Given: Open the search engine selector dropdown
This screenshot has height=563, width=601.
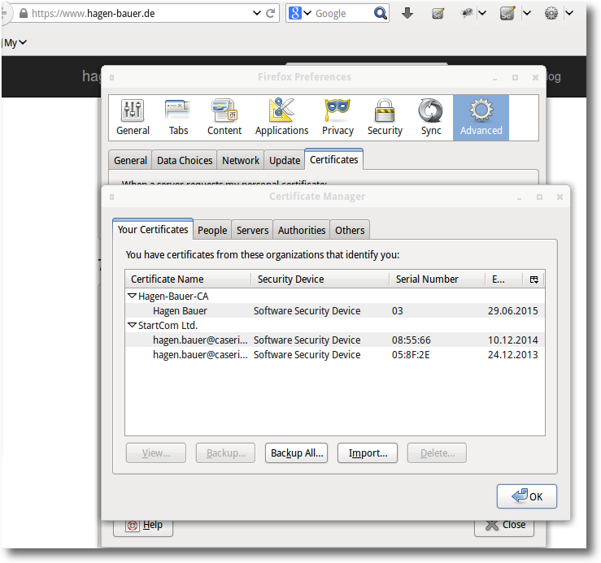Looking at the screenshot, I should pyautogui.click(x=307, y=13).
